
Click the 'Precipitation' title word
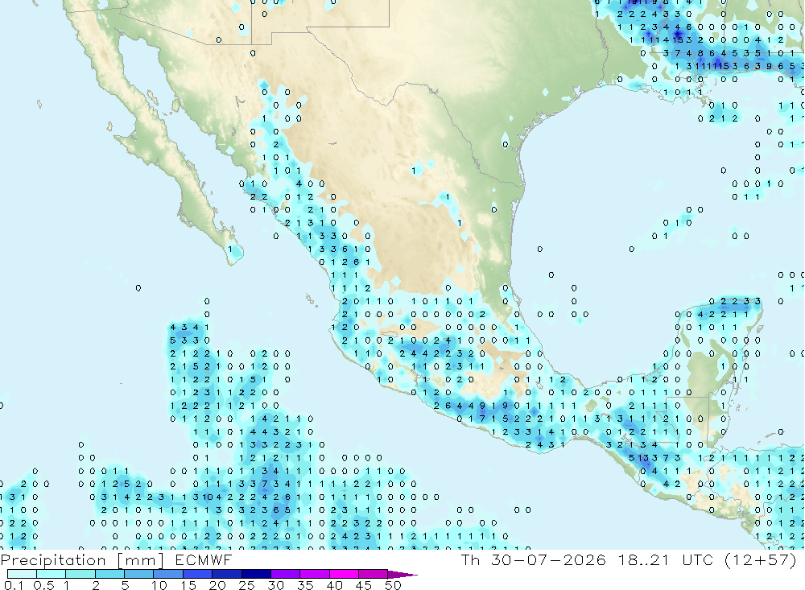[x=53, y=561]
